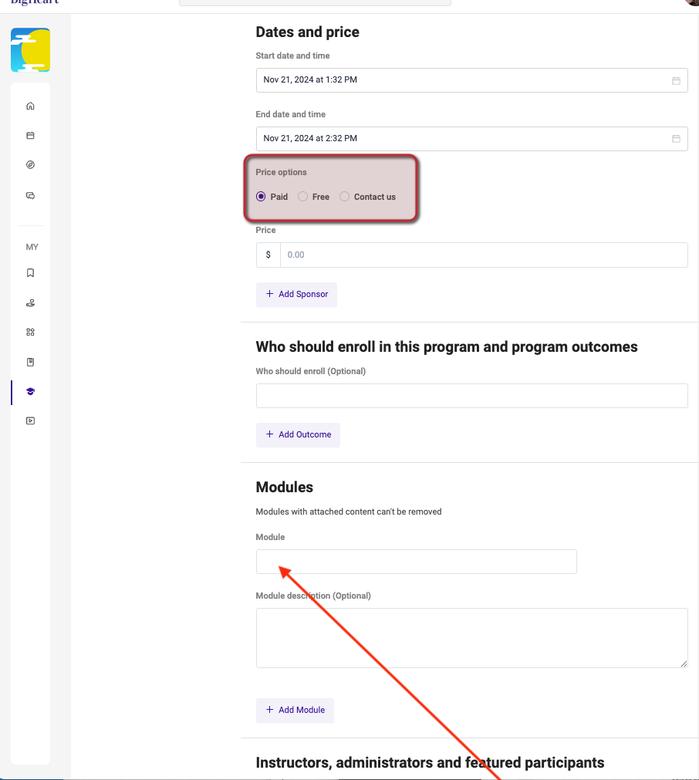This screenshot has width=699, height=780.
Task: Open the chat messages icon in sidebar
Action: click(x=30, y=195)
